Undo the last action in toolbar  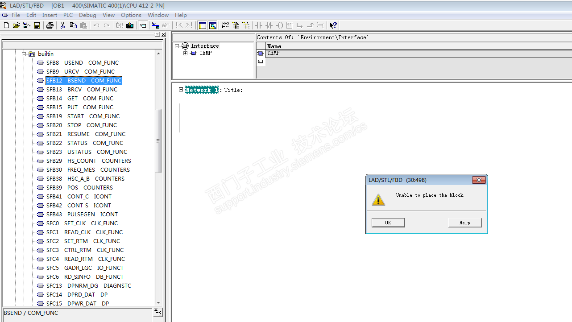pyautogui.click(x=96, y=25)
